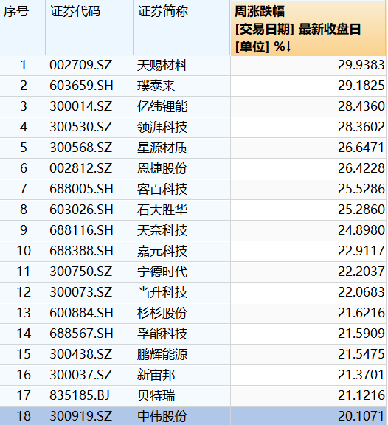Screen dimensions: 388x425
Task: Select the value 22.2037
Action: point(361,272)
